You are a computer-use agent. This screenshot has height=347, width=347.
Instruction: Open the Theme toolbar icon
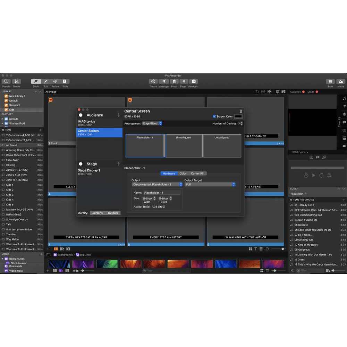pyautogui.click(x=17, y=82)
